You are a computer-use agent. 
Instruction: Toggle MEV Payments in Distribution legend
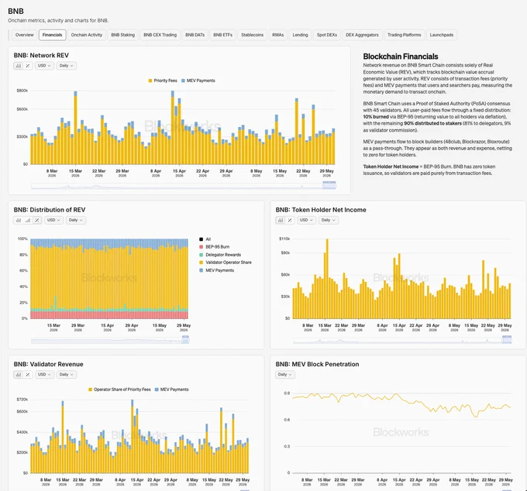(216, 270)
